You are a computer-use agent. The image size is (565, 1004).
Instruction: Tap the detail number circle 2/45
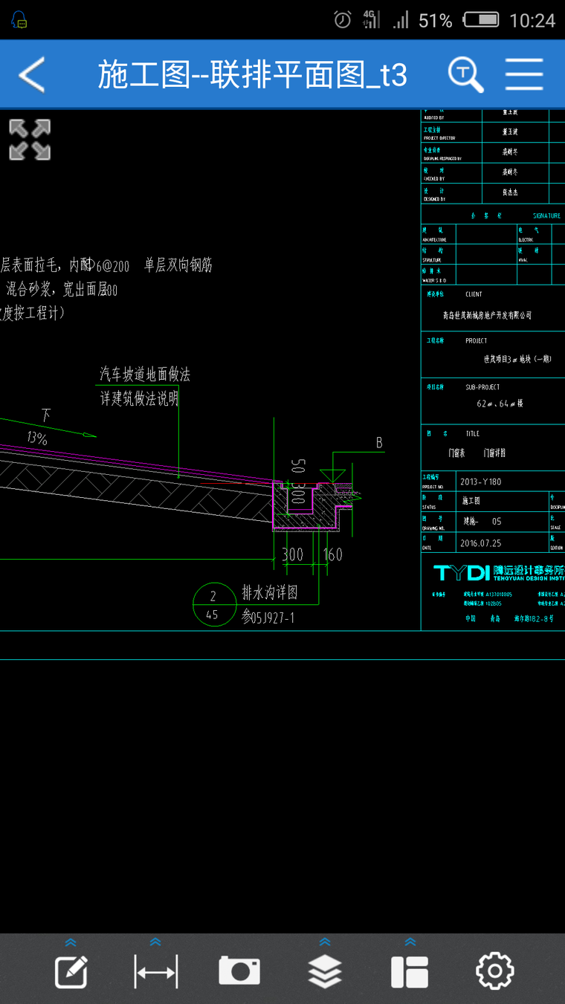[213, 605]
